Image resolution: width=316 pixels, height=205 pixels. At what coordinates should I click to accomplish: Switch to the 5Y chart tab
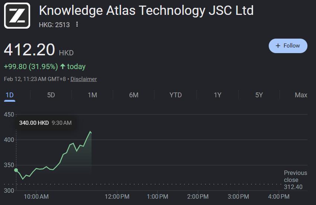click(259, 95)
